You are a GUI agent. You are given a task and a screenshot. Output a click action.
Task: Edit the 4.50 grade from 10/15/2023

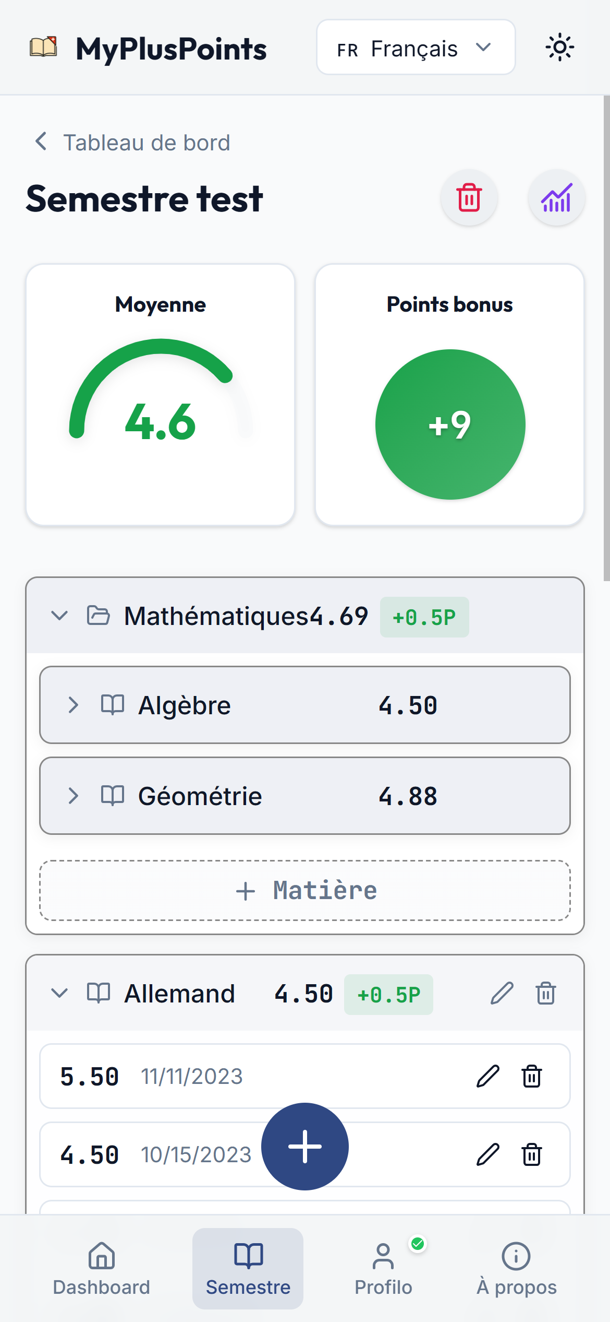[488, 1154]
